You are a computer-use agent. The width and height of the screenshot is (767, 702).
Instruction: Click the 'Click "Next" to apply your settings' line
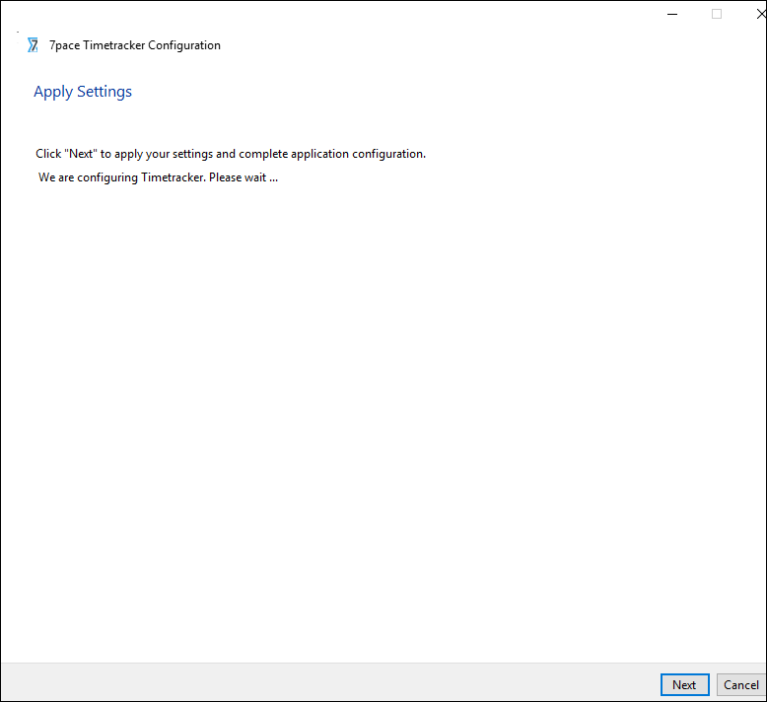point(231,154)
